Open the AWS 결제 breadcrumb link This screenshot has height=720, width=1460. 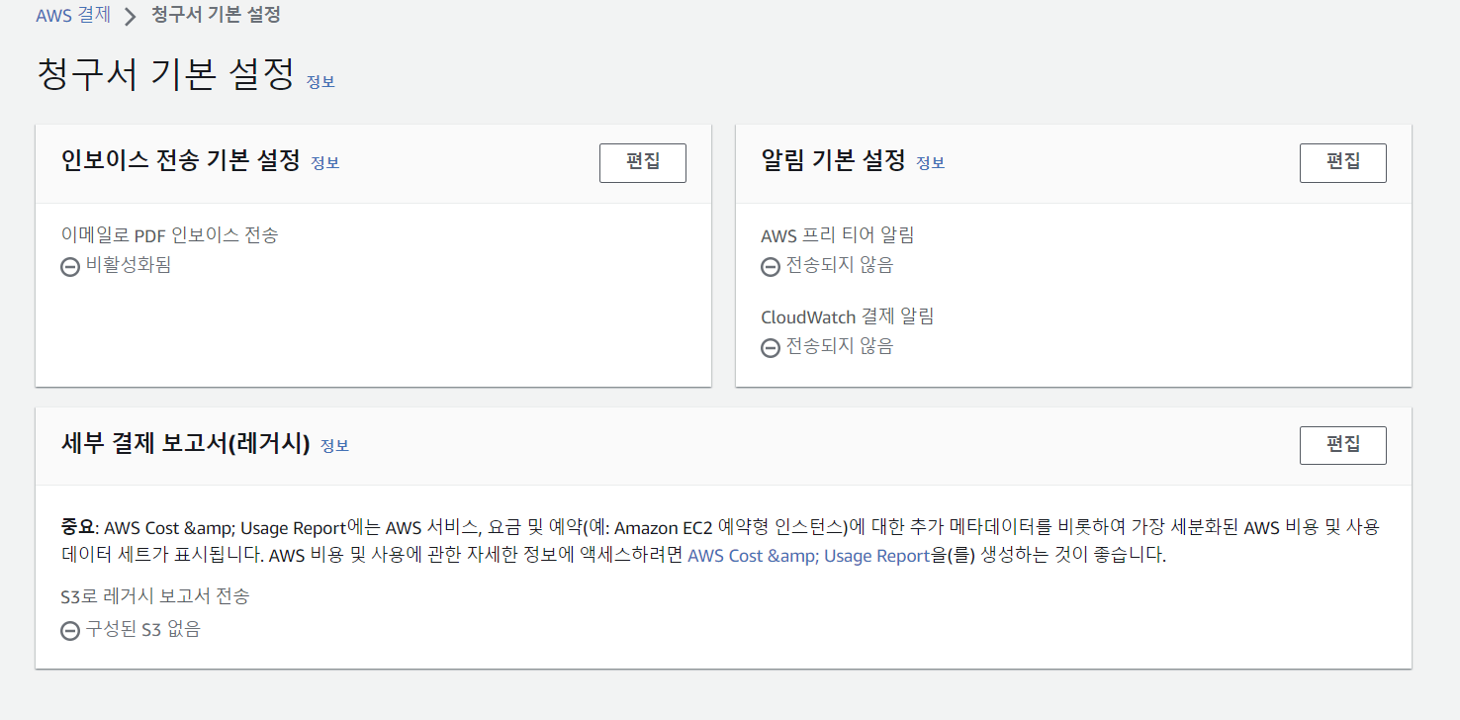72,15
